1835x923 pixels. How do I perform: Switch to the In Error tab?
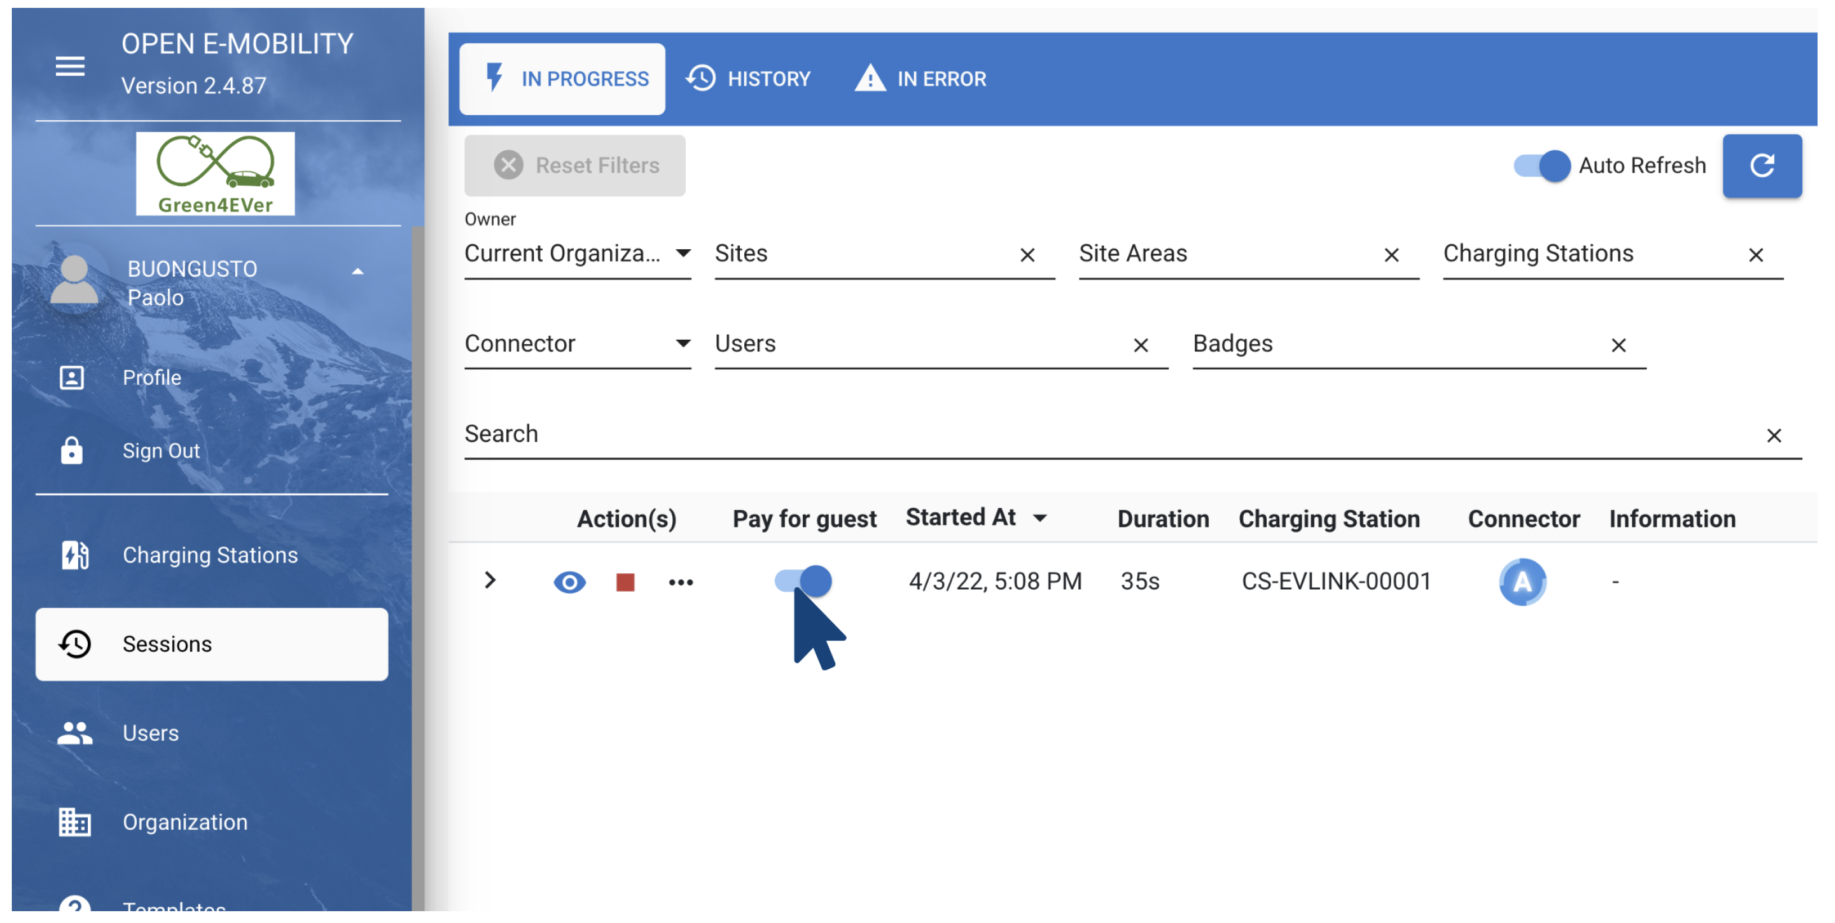click(920, 78)
